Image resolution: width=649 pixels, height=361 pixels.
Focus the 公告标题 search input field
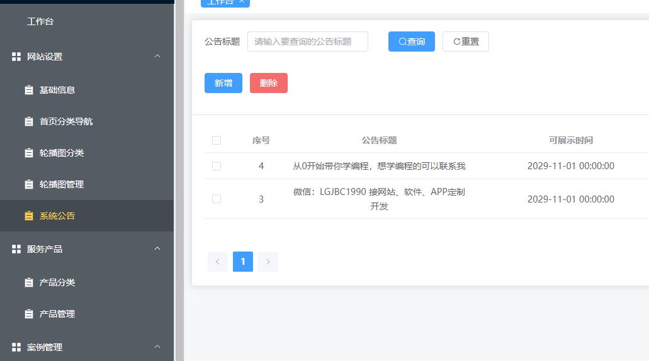[x=308, y=42]
